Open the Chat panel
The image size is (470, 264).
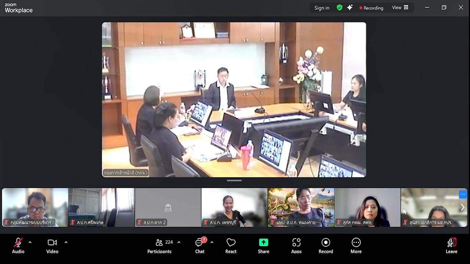(x=200, y=246)
